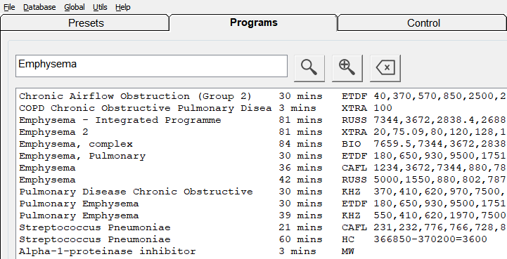The image size is (507, 259).
Task: Select the Emphysema, Pulmonary program
Action: [x=262, y=156]
